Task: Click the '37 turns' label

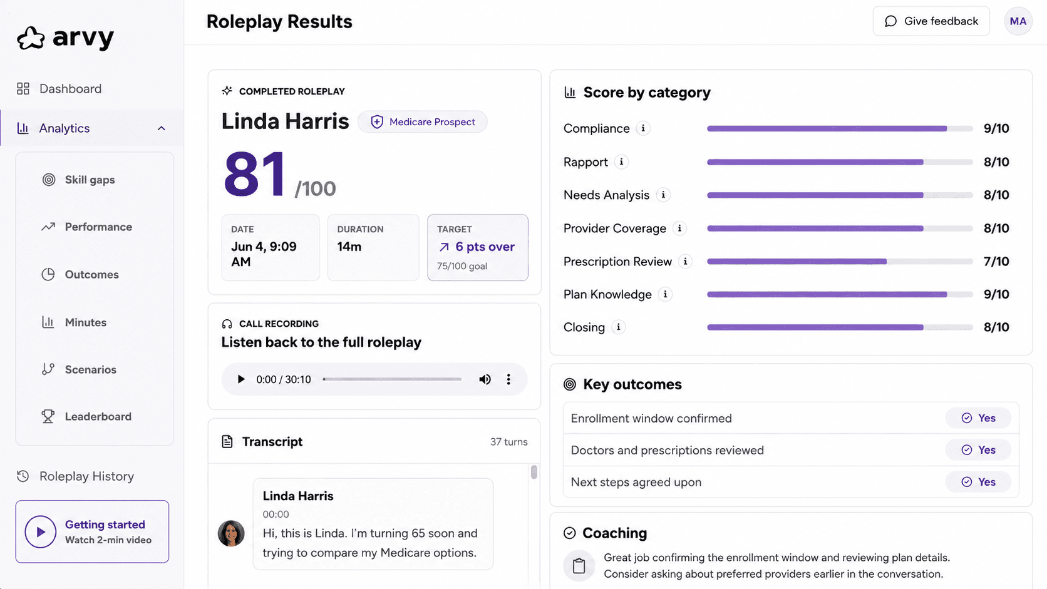Action: (x=508, y=442)
